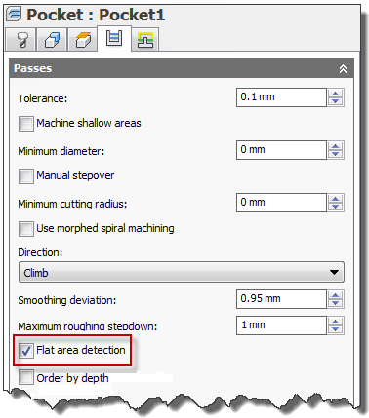Collapse the Passes section with chevron icon
The height and width of the screenshot is (418, 369).
343,69
